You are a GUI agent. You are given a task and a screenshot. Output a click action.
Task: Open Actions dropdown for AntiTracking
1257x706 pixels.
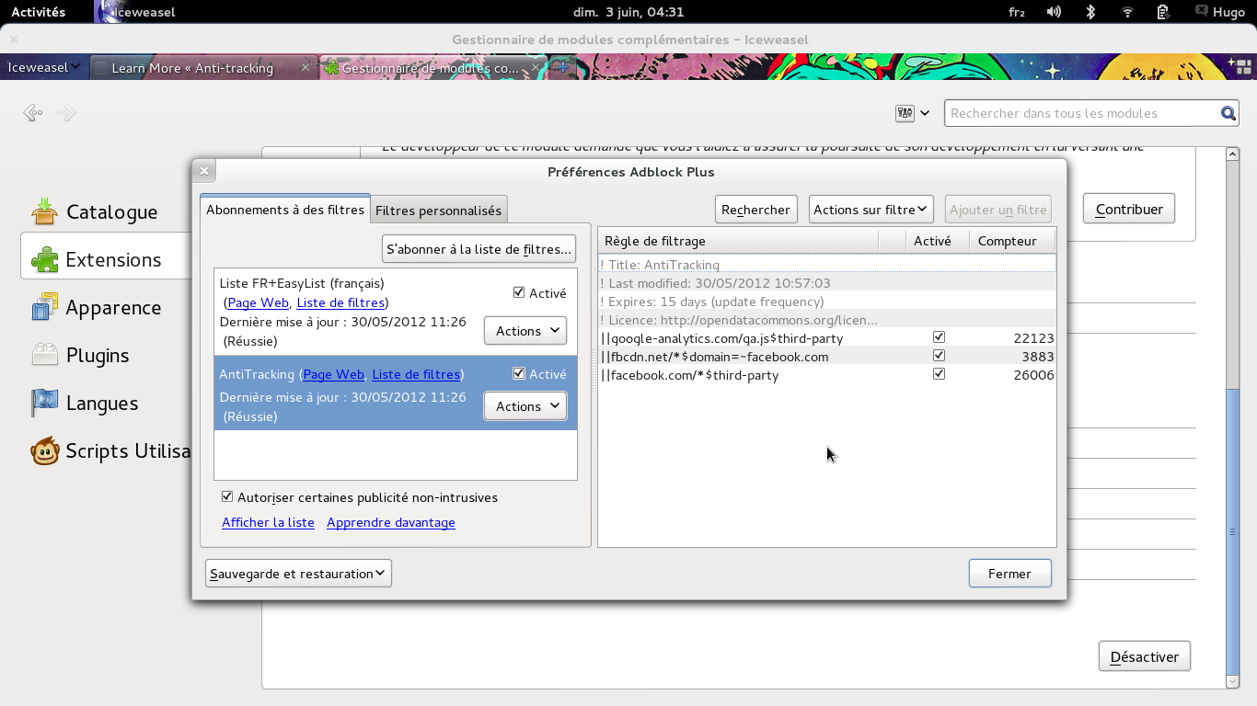point(525,406)
